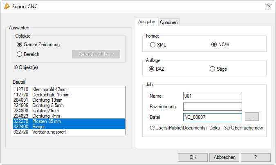Close the Export CNC dialog

click(x=269, y=6)
